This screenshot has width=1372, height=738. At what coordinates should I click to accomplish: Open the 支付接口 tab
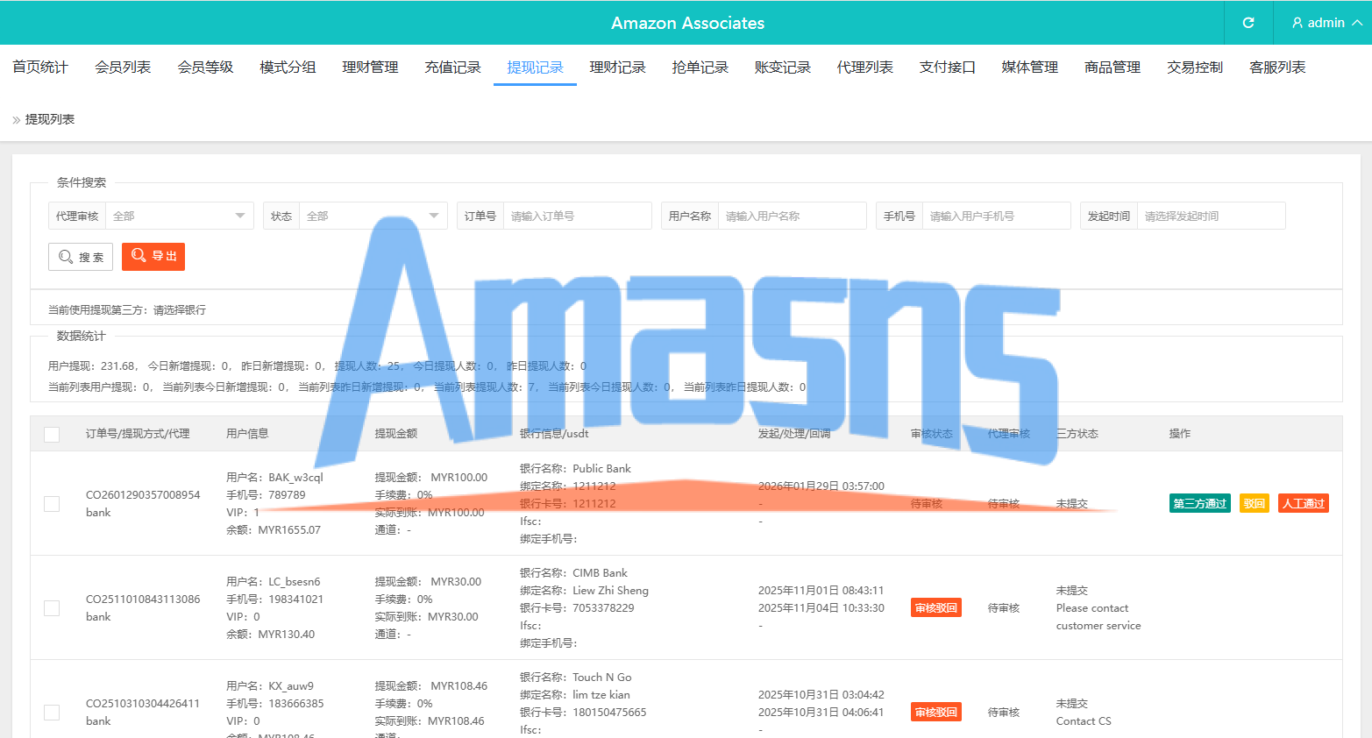[x=947, y=67]
